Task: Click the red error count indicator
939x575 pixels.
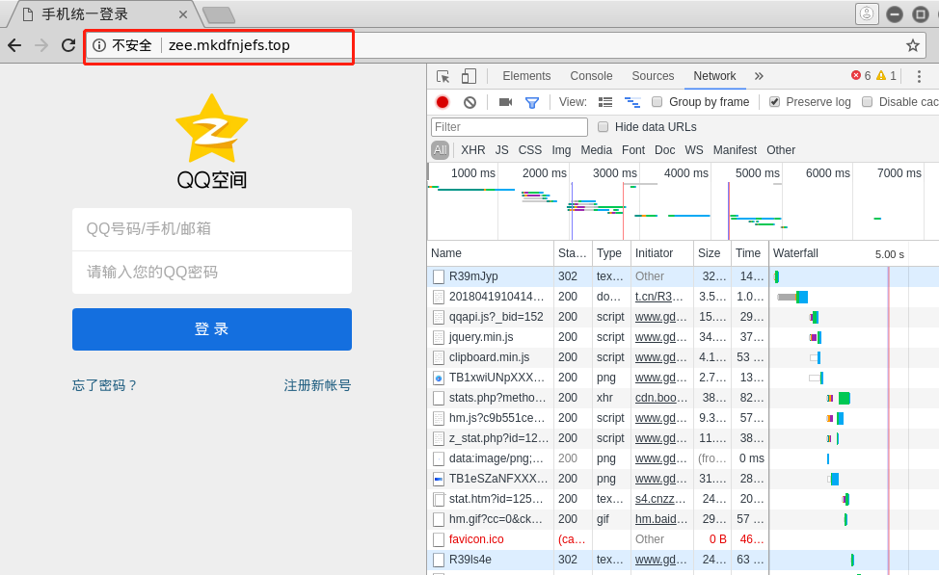Action: [x=861, y=75]
